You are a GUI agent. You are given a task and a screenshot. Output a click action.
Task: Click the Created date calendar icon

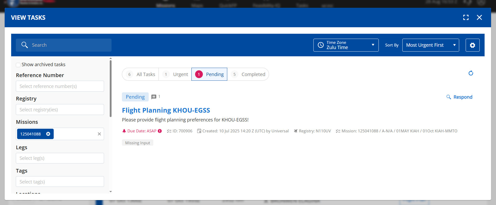199,131
